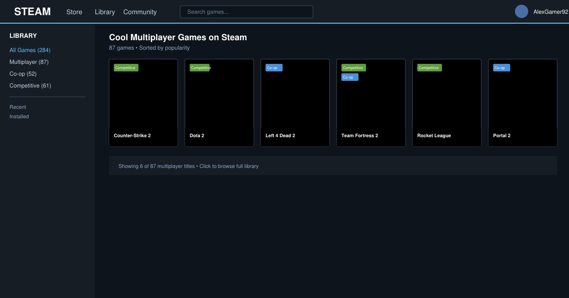Show Recent games

[x=18, y=107]
